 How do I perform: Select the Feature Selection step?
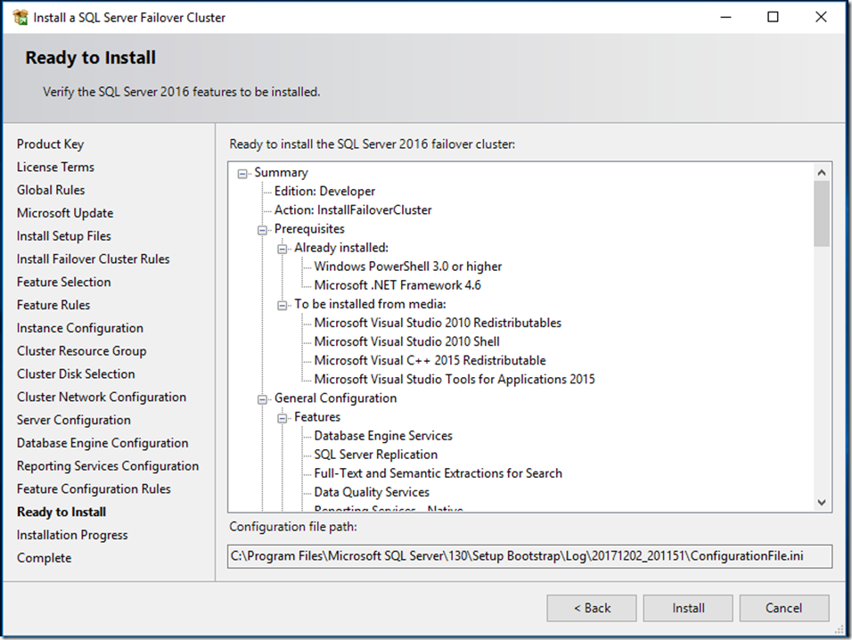pyautogui.click(x=63, y=282)
